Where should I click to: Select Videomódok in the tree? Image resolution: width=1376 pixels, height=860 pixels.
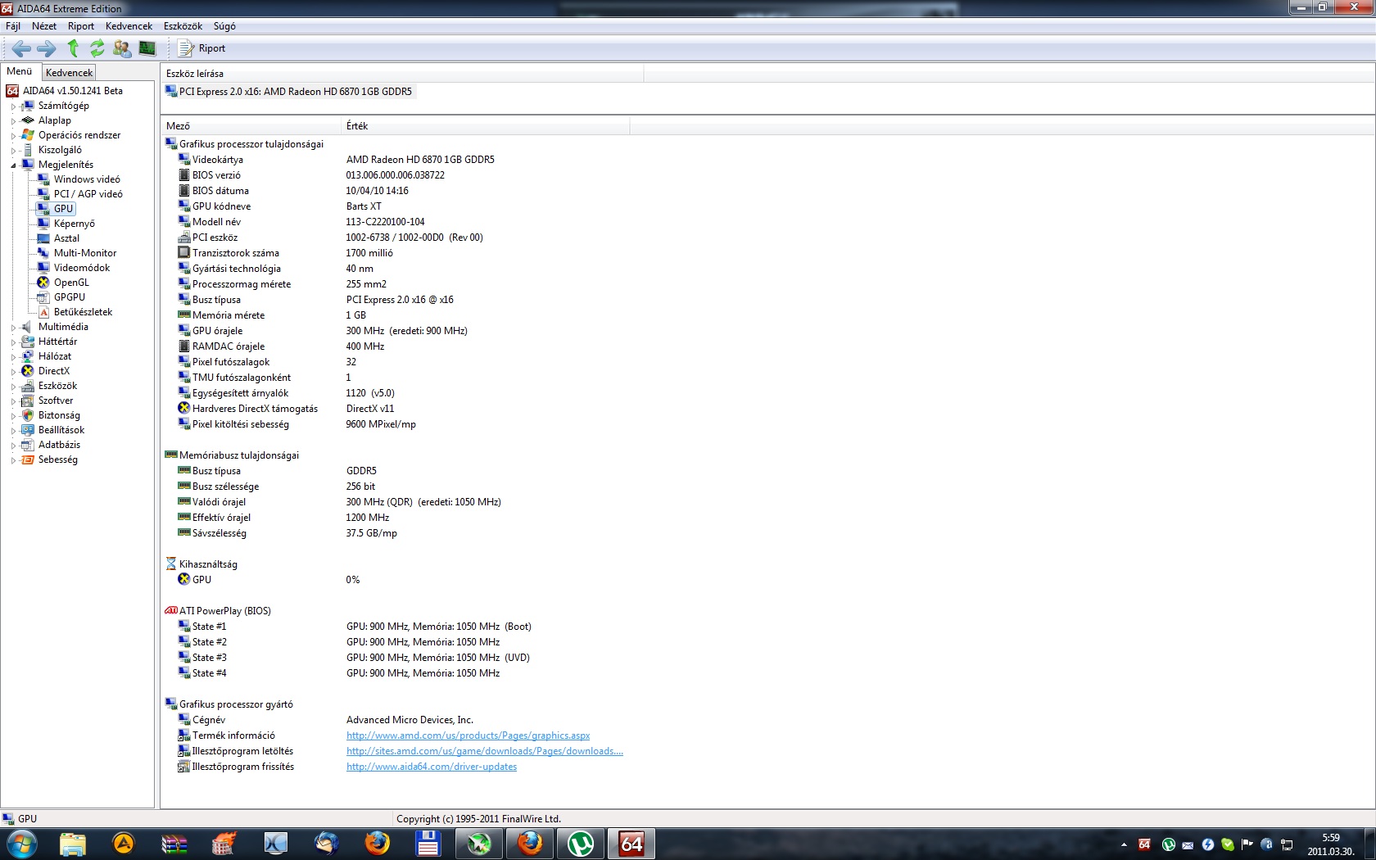pos(82,268)
